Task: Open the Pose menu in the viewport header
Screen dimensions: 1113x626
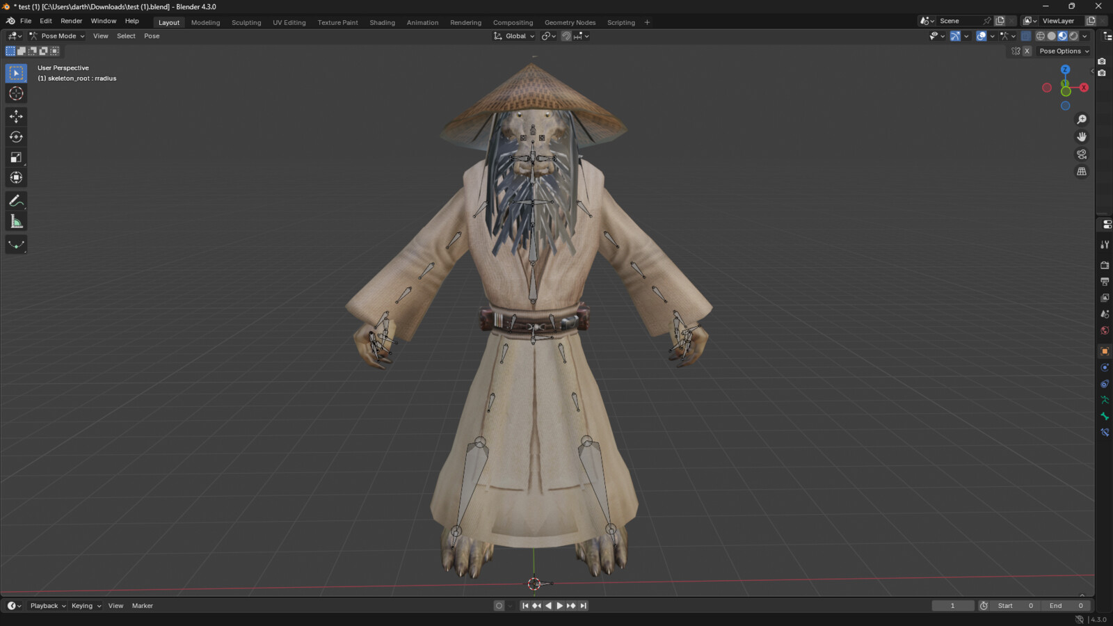Action: pyautogui.click(x=152, y=36)
